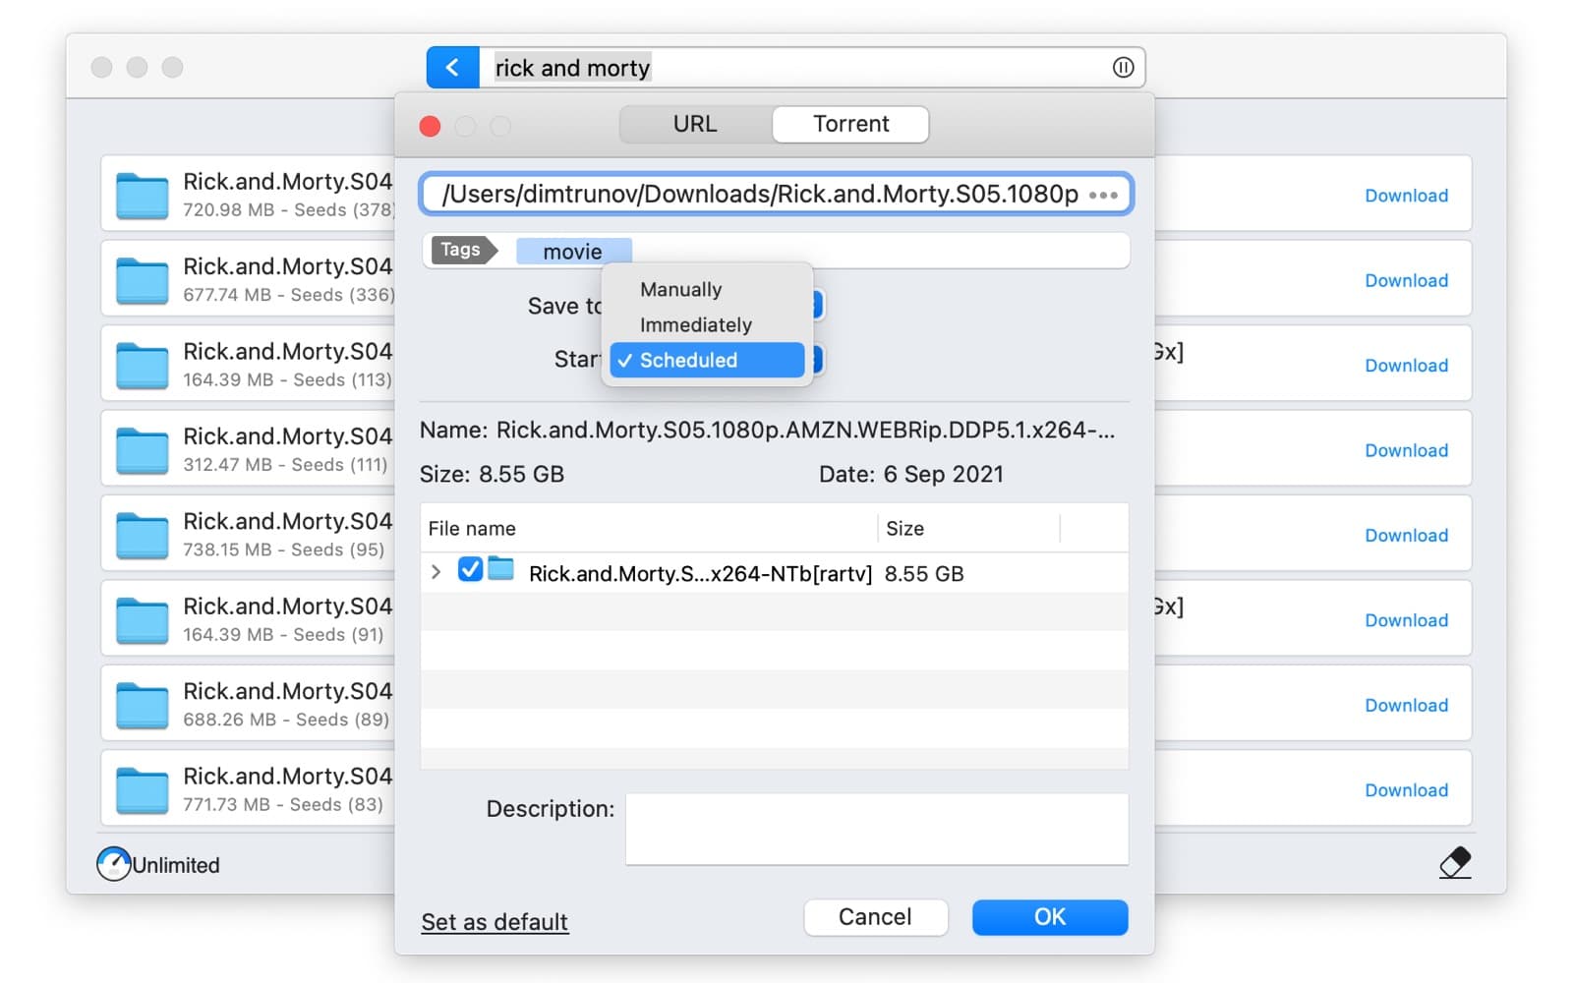Download the 312.47 MB result
The height and width of the screenshot is (983, 1573).
1406,450
